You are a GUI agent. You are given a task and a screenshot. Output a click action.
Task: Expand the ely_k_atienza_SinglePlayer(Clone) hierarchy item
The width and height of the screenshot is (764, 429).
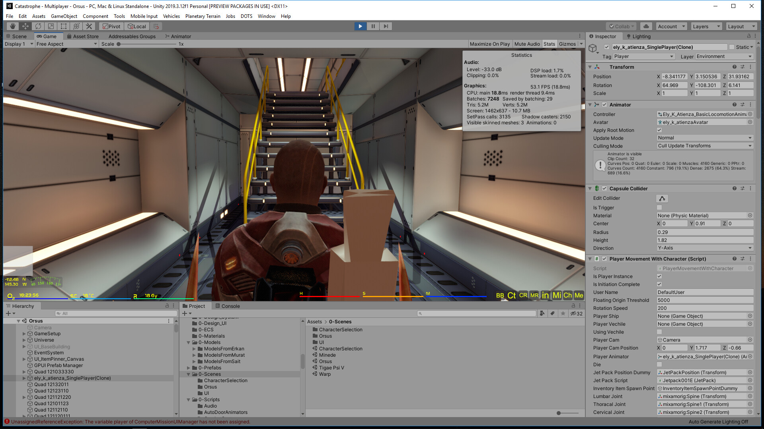click(x=25, y=378)
